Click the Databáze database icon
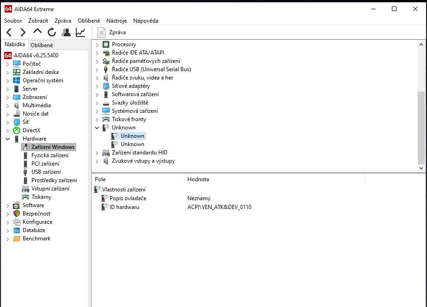This screenshot has height=307, width=427. (x=17, y=230)
